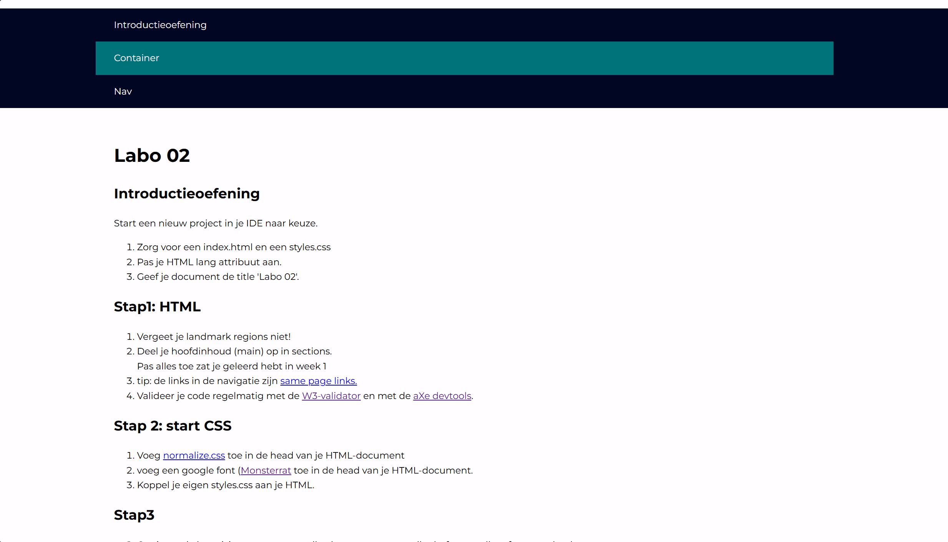The height and width of the screenshot is (542, 948).
Task: Click the 'Stap 2: start CSS' heading
Action: [x=173, y=426]
